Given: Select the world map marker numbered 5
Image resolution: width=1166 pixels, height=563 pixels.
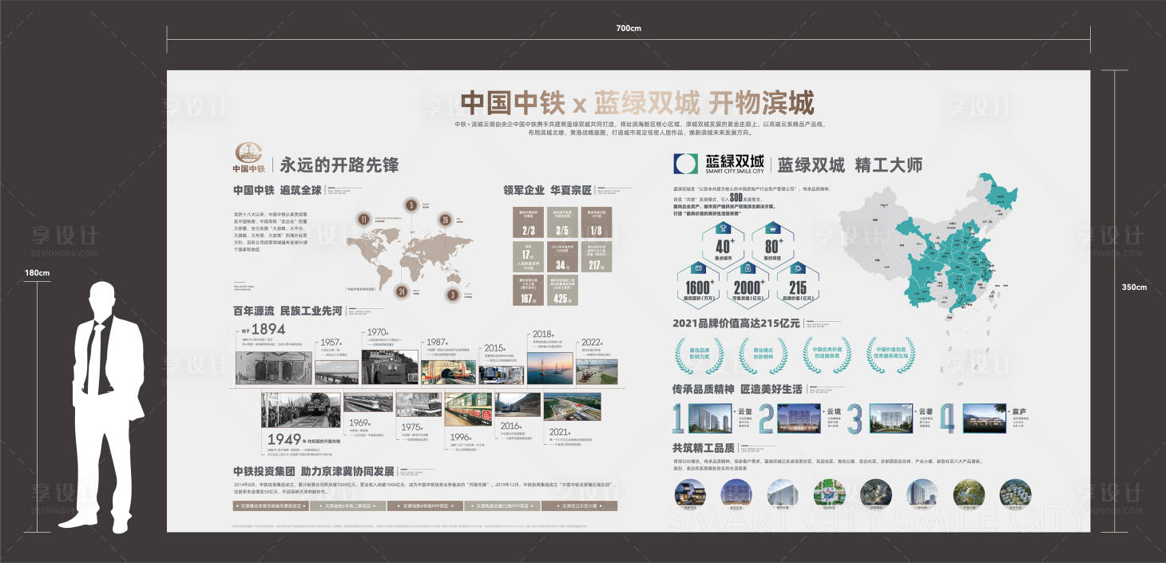Looking at the screenshot, I should 411,205.
